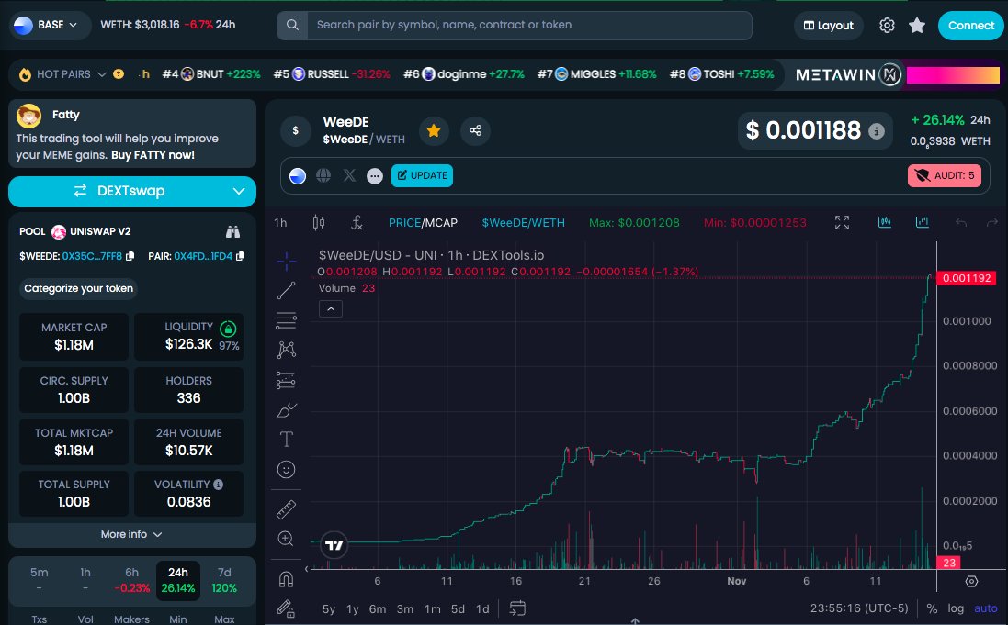The image size is (1008, 625).
Task: Open the token X (Twitter) link
Action: (349, 176)
